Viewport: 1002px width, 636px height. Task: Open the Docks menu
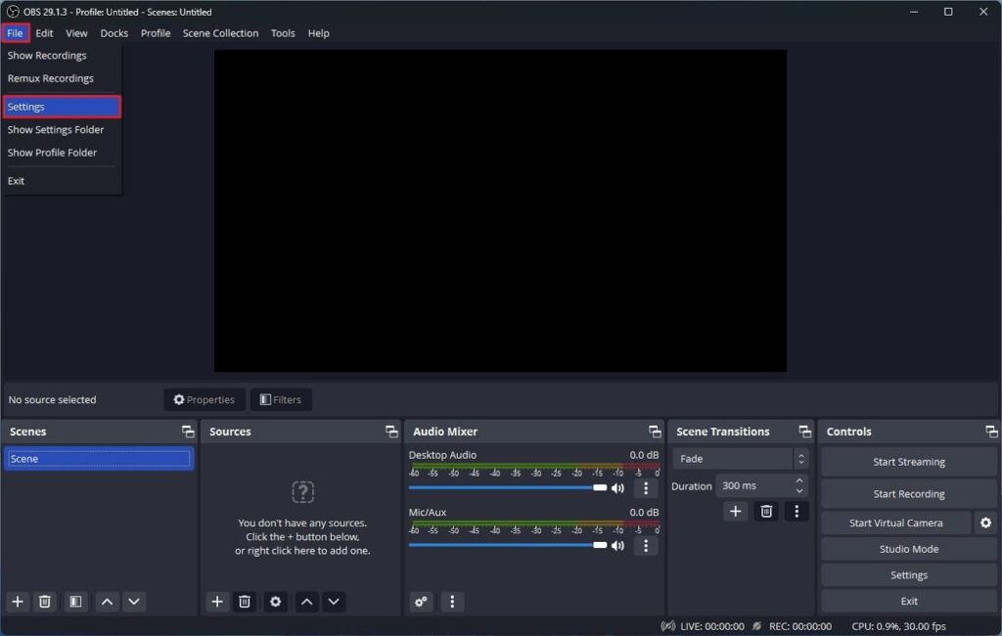pyautogui.click(x=114, y=32)
